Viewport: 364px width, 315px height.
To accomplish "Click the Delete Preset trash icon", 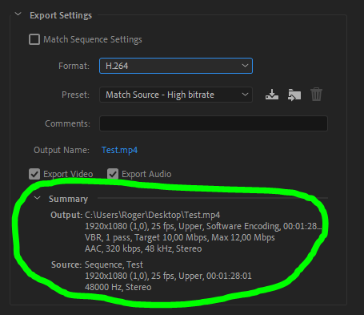I will [316, 95].
